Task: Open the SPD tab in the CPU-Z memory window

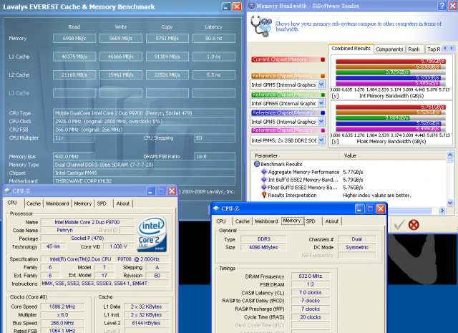Action: coord(311,221)
